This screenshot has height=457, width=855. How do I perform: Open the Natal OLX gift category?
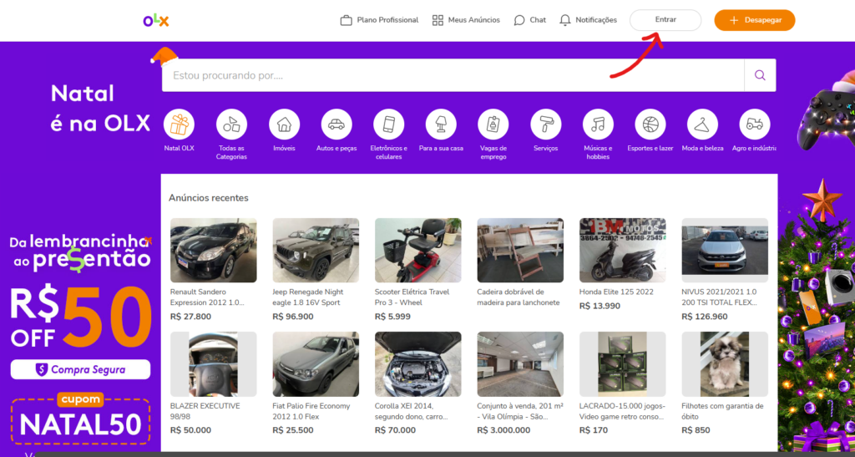[x=180, y=124]
